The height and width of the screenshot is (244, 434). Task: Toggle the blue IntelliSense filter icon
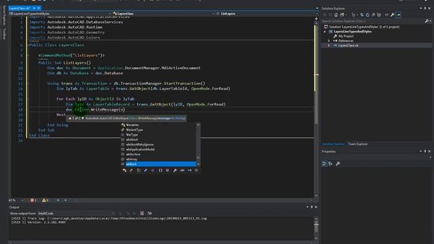(x=146, y=170)
